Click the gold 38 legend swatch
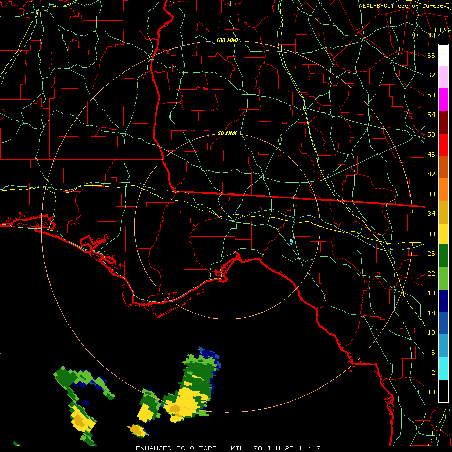 443,212
